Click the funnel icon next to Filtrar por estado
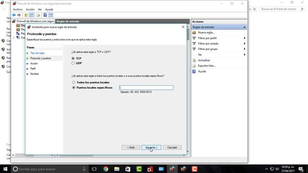Viewport: 308px width, 173px height. pyautogui.click(x=194, y=44)
